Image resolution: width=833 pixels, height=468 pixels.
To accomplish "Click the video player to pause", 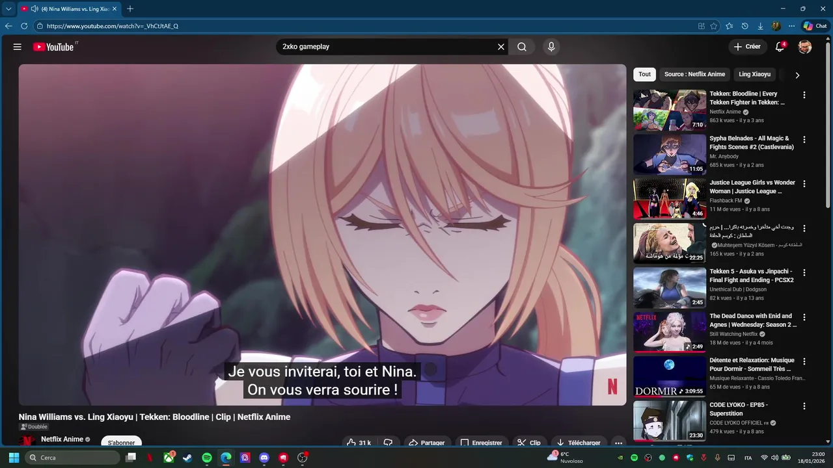I will tap(322, 235).
